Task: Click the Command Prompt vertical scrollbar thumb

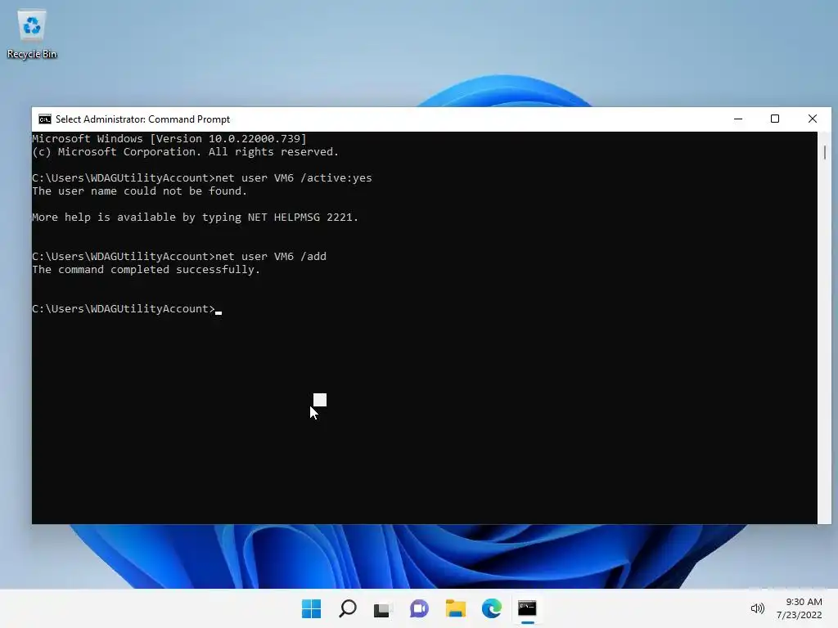Action: 825,152
